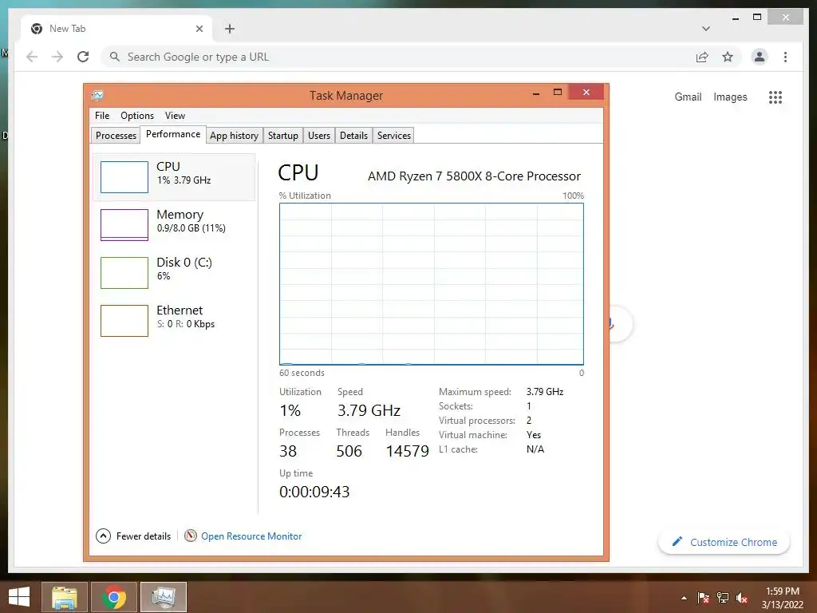Click the Speed value 3.79 GHz
The height and width of the screenshot is (613, 817).
tap(369, 411)
